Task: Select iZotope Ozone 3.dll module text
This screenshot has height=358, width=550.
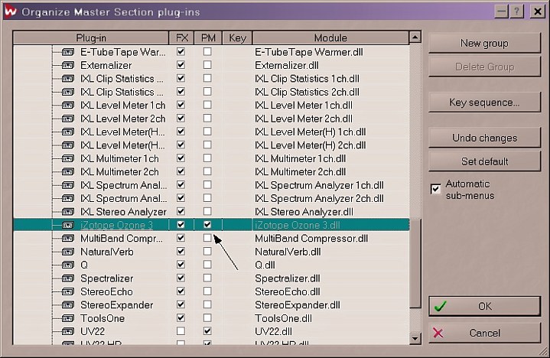Action: coord(297,225)
